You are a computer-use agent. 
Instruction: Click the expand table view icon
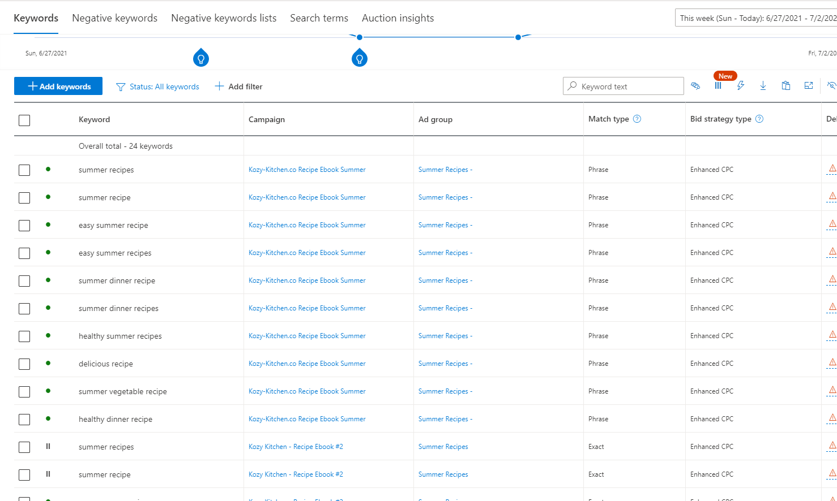click(808, 86)
